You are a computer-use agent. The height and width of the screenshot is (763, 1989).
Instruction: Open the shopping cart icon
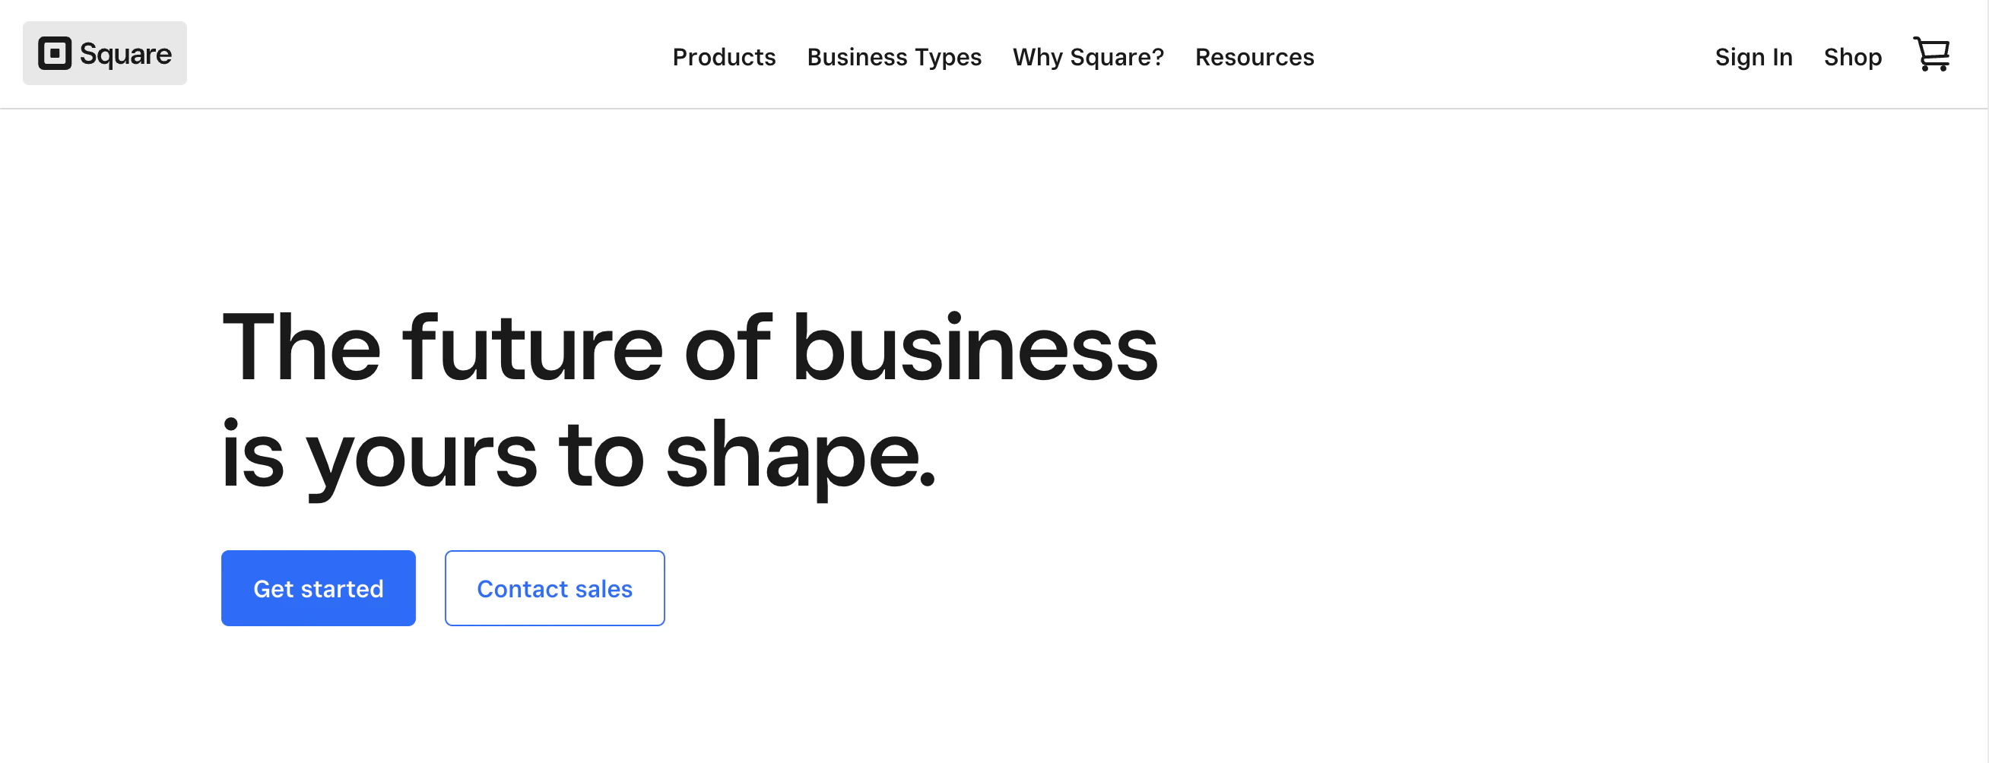click(1931, 54)
